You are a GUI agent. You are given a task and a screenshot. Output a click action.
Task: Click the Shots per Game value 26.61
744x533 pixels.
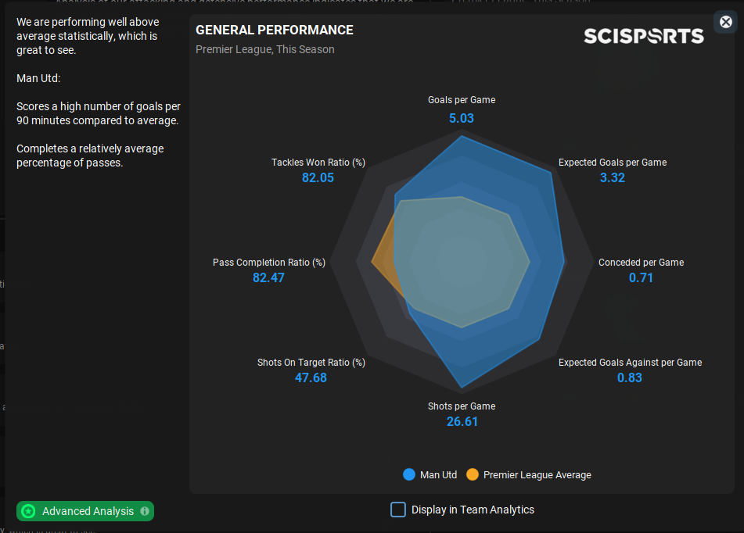click(462, 421)
